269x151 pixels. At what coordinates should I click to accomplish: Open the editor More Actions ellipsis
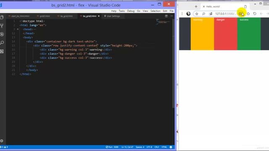(x=172, y=16)
